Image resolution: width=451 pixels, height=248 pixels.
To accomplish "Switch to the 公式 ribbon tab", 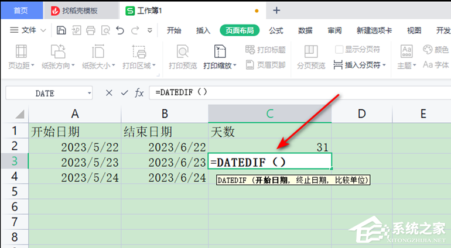I will pyautogui.click(x=276, y=30).
